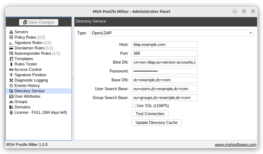The image size is (263, 154).
Task: Click the Autoresponder Rules message icon
Action: coord(11,53)
